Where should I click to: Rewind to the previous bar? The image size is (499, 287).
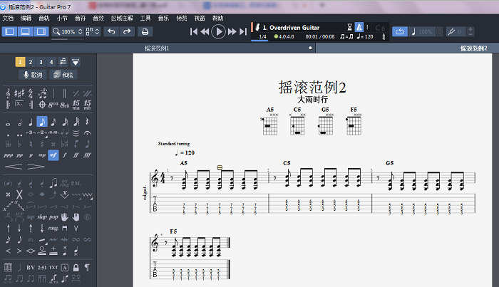click(205, 31)
